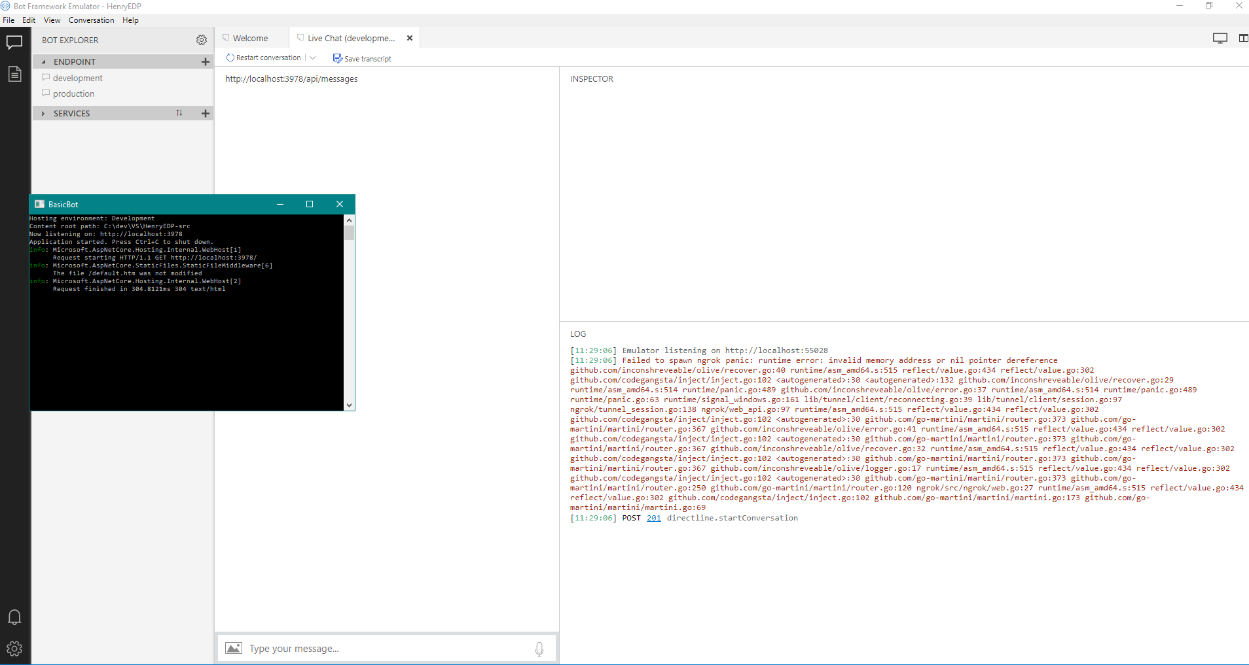The height and width of the screenshot is (665, 1249).
Task: Open the Restart conversation dropdown arrow
Action: coord(314,58)
